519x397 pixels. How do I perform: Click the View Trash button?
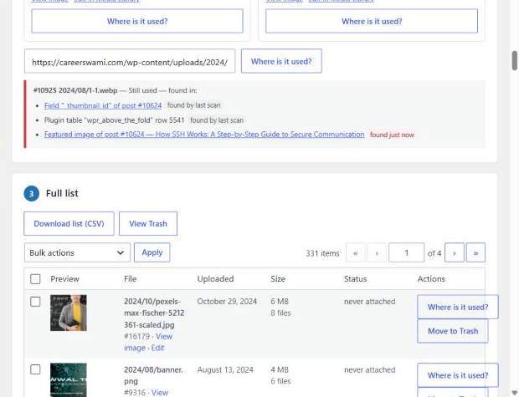(x=148, y=224)
